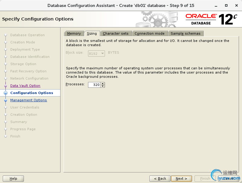Screen dimensions: 242x183
Task: Click the disabled Finish button
Action: click(x=205, y=178)
